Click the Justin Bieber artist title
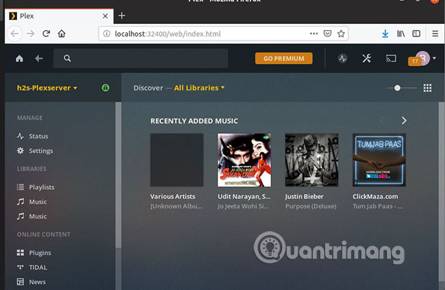This screenshot has width=445, height=290. coord(304,197)
